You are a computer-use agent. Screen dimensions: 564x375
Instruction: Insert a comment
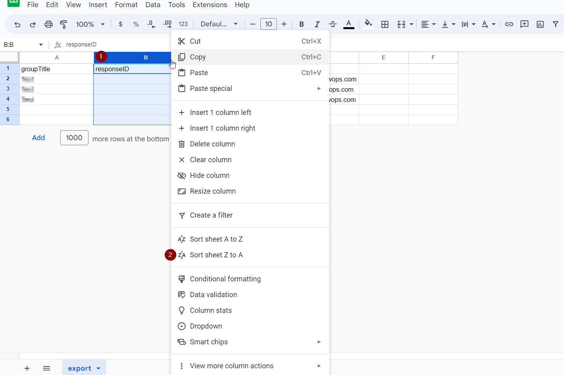coord(524,24)
